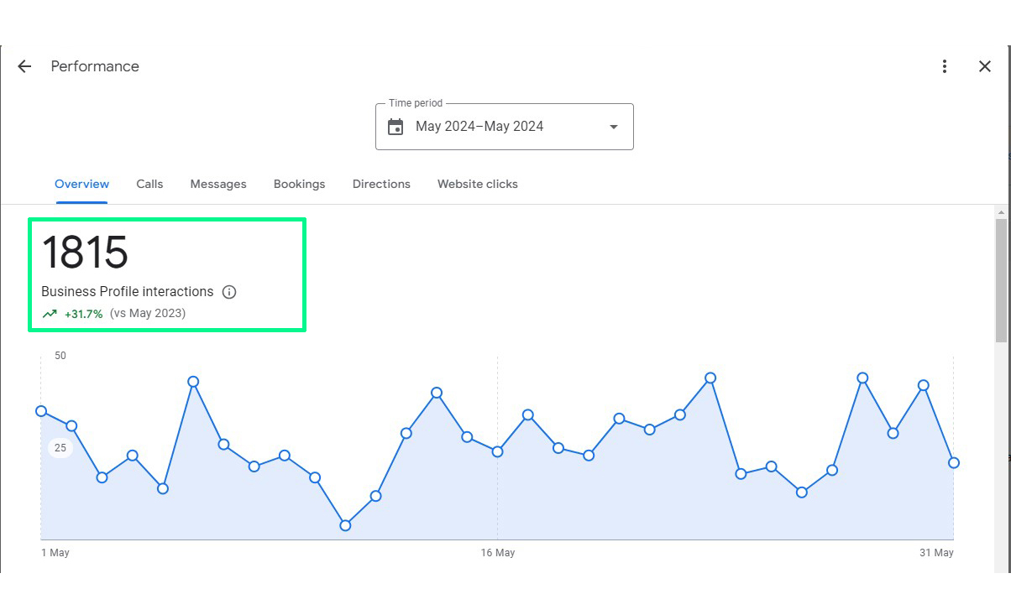The width and height of the screenshot is (1011, 615).
Task: Click the 25 y-axis label
Action: 60,448
